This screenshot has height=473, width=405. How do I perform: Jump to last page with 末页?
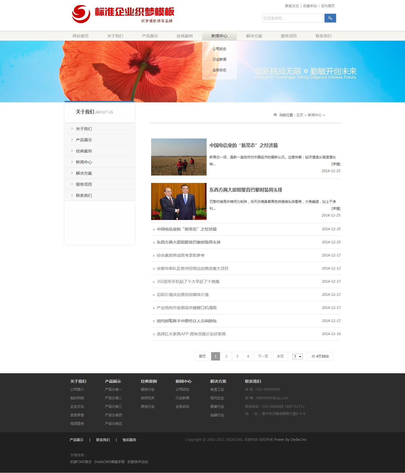280,356
